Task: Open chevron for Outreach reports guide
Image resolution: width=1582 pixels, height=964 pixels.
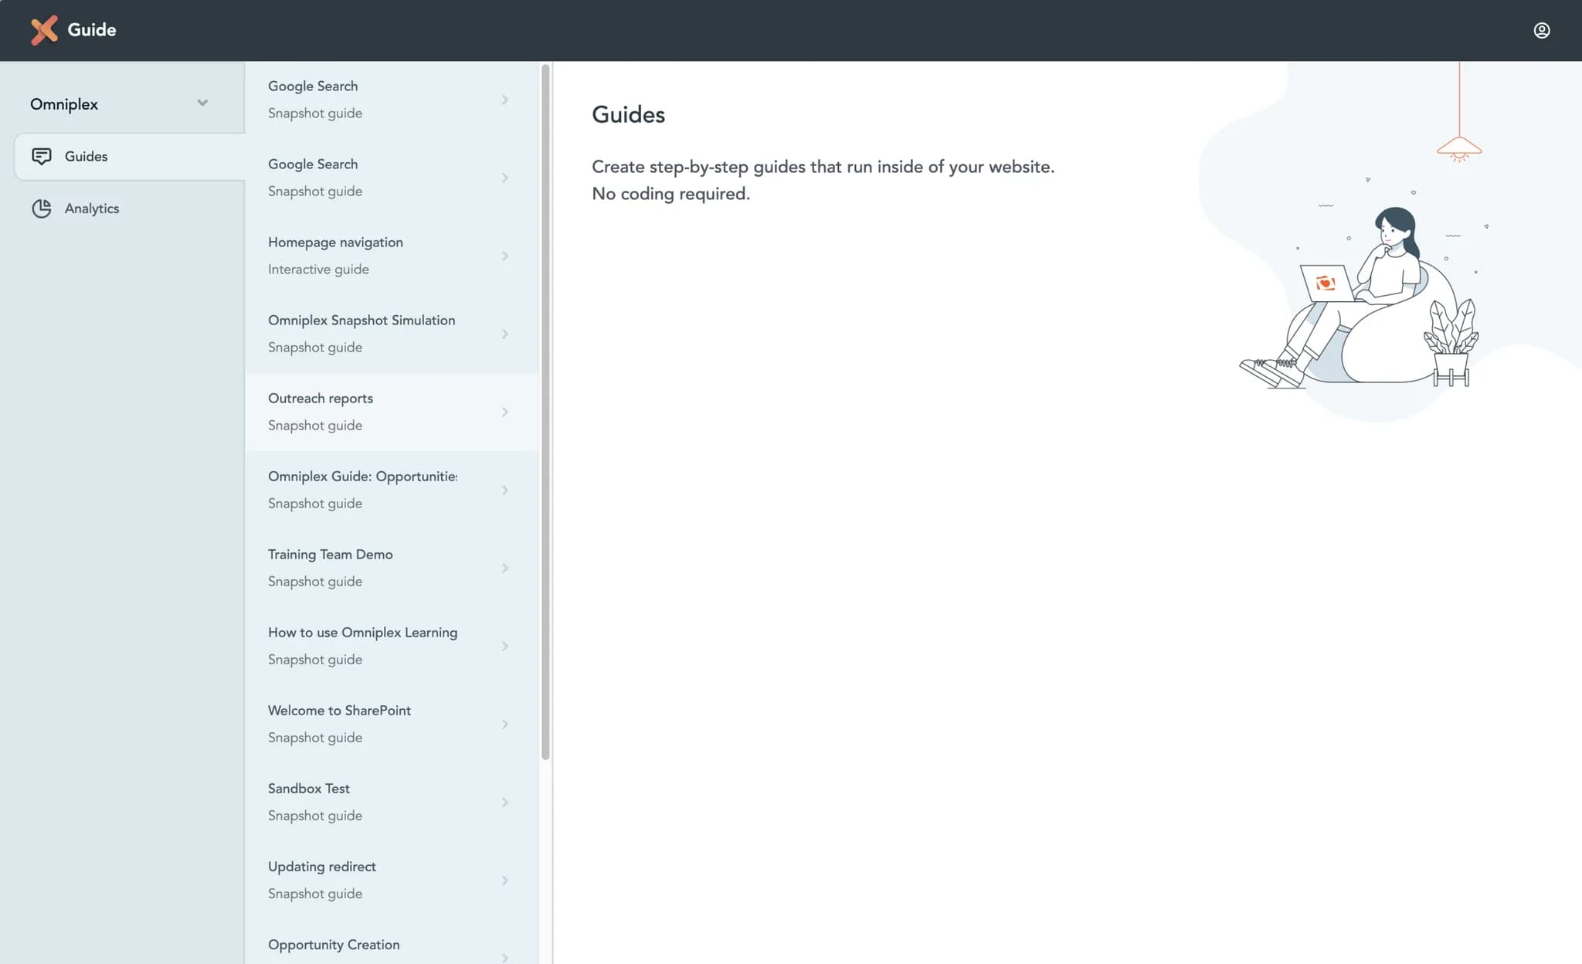Action: point(504,412)
